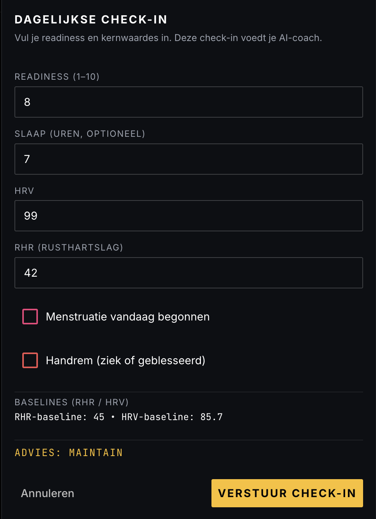Click the DAGELIJKSE CHECK-IN heading
This screenshot has width=376, height=519.
point(91,19)
